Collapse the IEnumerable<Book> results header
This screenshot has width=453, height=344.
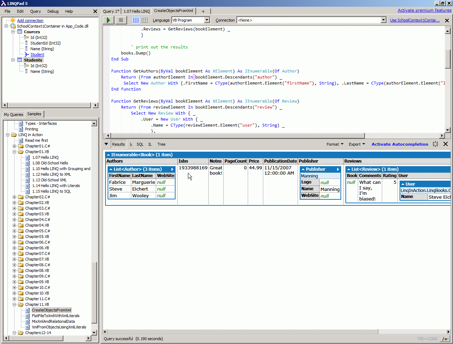(x=108, y=155)
